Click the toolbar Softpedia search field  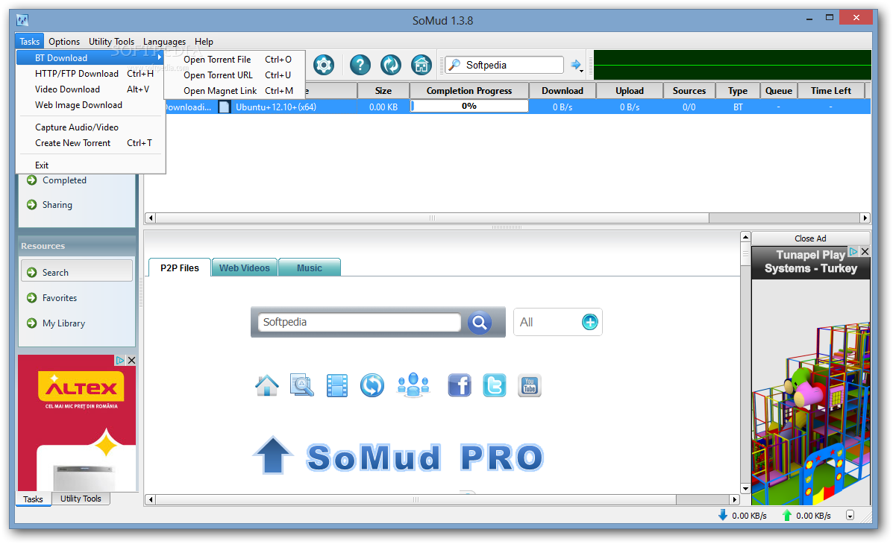pyautogui.click(x=504, y=65)
